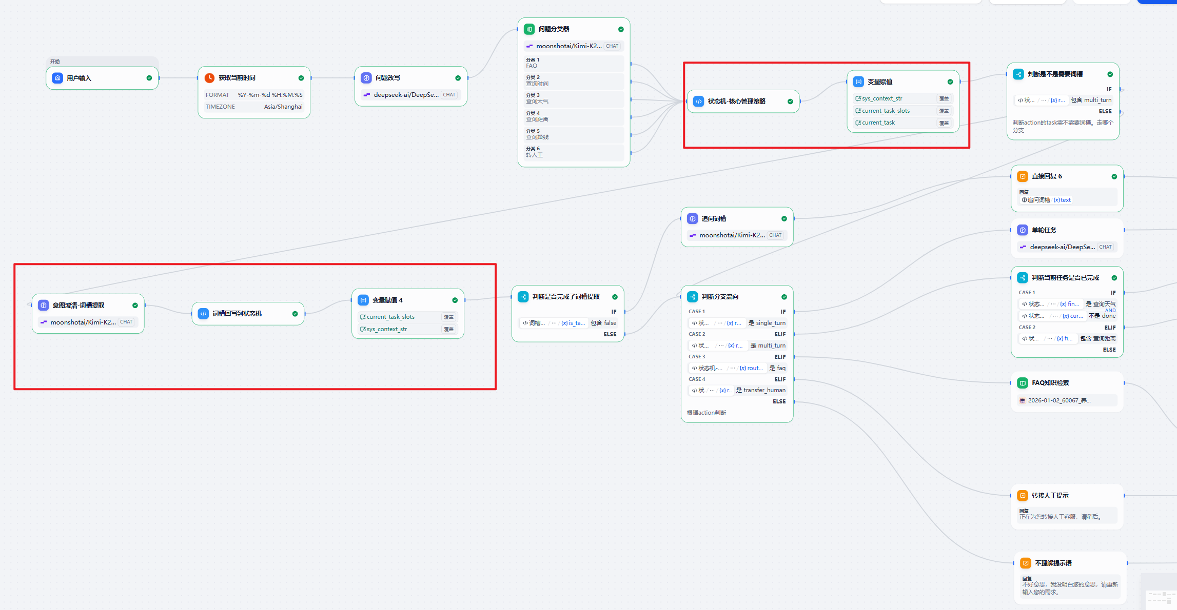Select 分类 6 转人工 class row

point(574,152)
